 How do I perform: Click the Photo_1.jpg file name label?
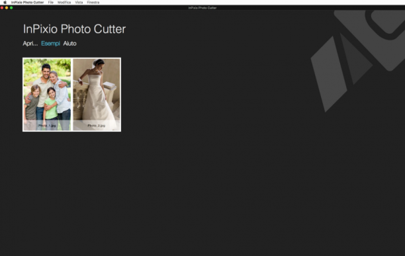click(x=47, y=126)
